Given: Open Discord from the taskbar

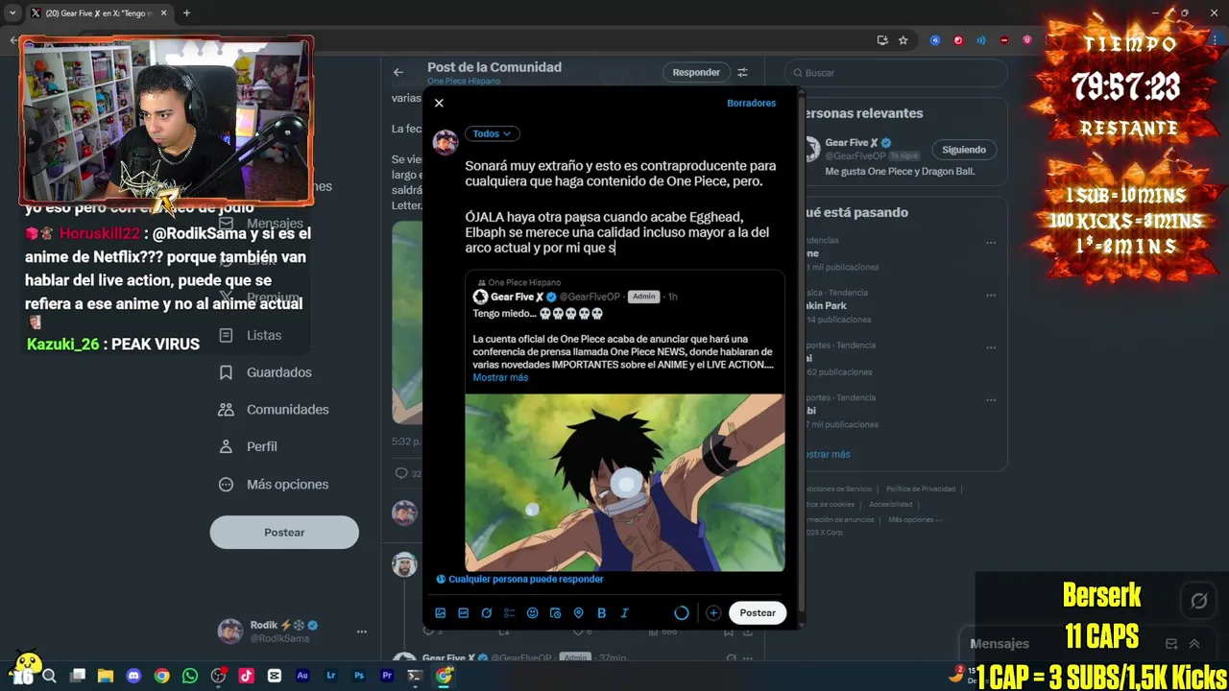Looking at the screenshot, I should (x=133, y=676).
